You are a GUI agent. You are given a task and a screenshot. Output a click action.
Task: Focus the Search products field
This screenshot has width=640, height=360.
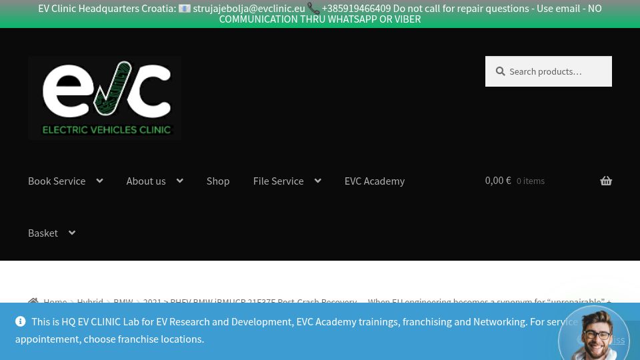coord(548,71)
